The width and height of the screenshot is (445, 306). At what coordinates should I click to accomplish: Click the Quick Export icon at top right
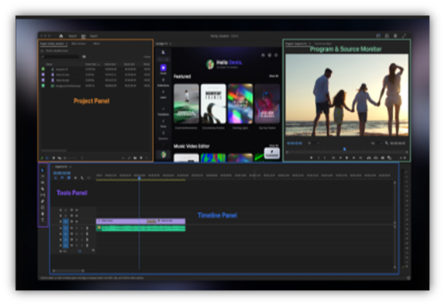coord(387,36)
